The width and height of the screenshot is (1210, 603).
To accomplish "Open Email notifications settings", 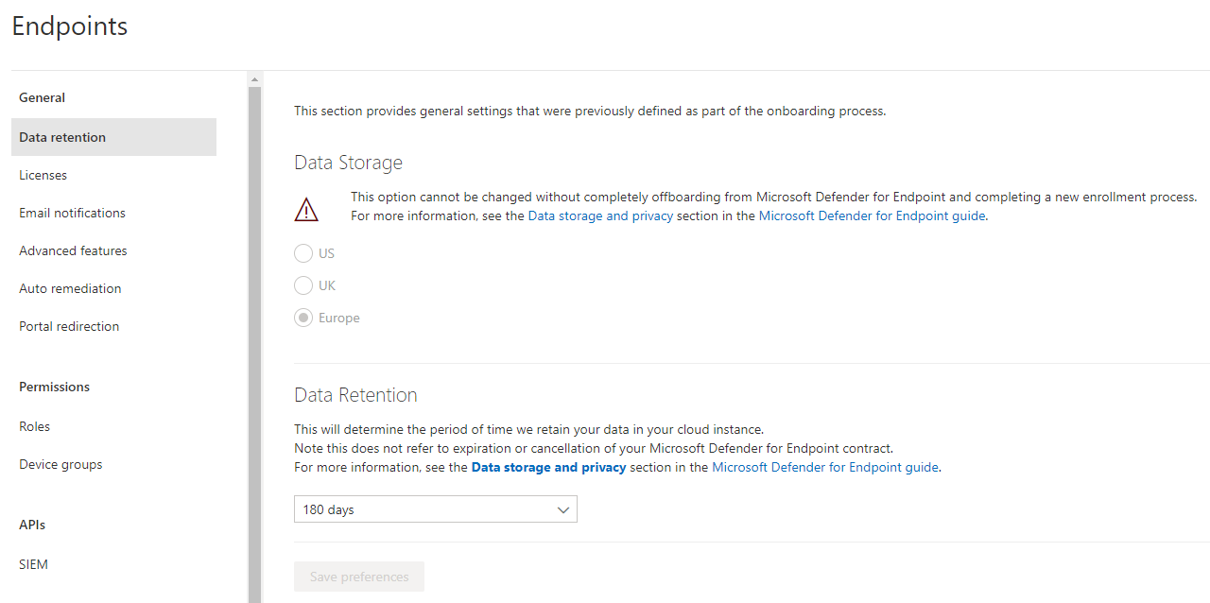I will (72, 213).
